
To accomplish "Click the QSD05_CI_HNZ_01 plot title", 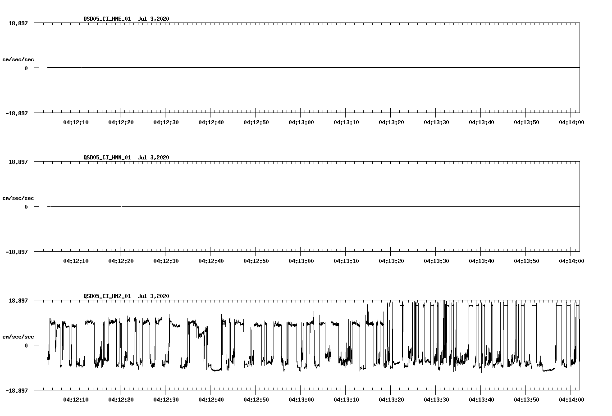I will point(126,296).
